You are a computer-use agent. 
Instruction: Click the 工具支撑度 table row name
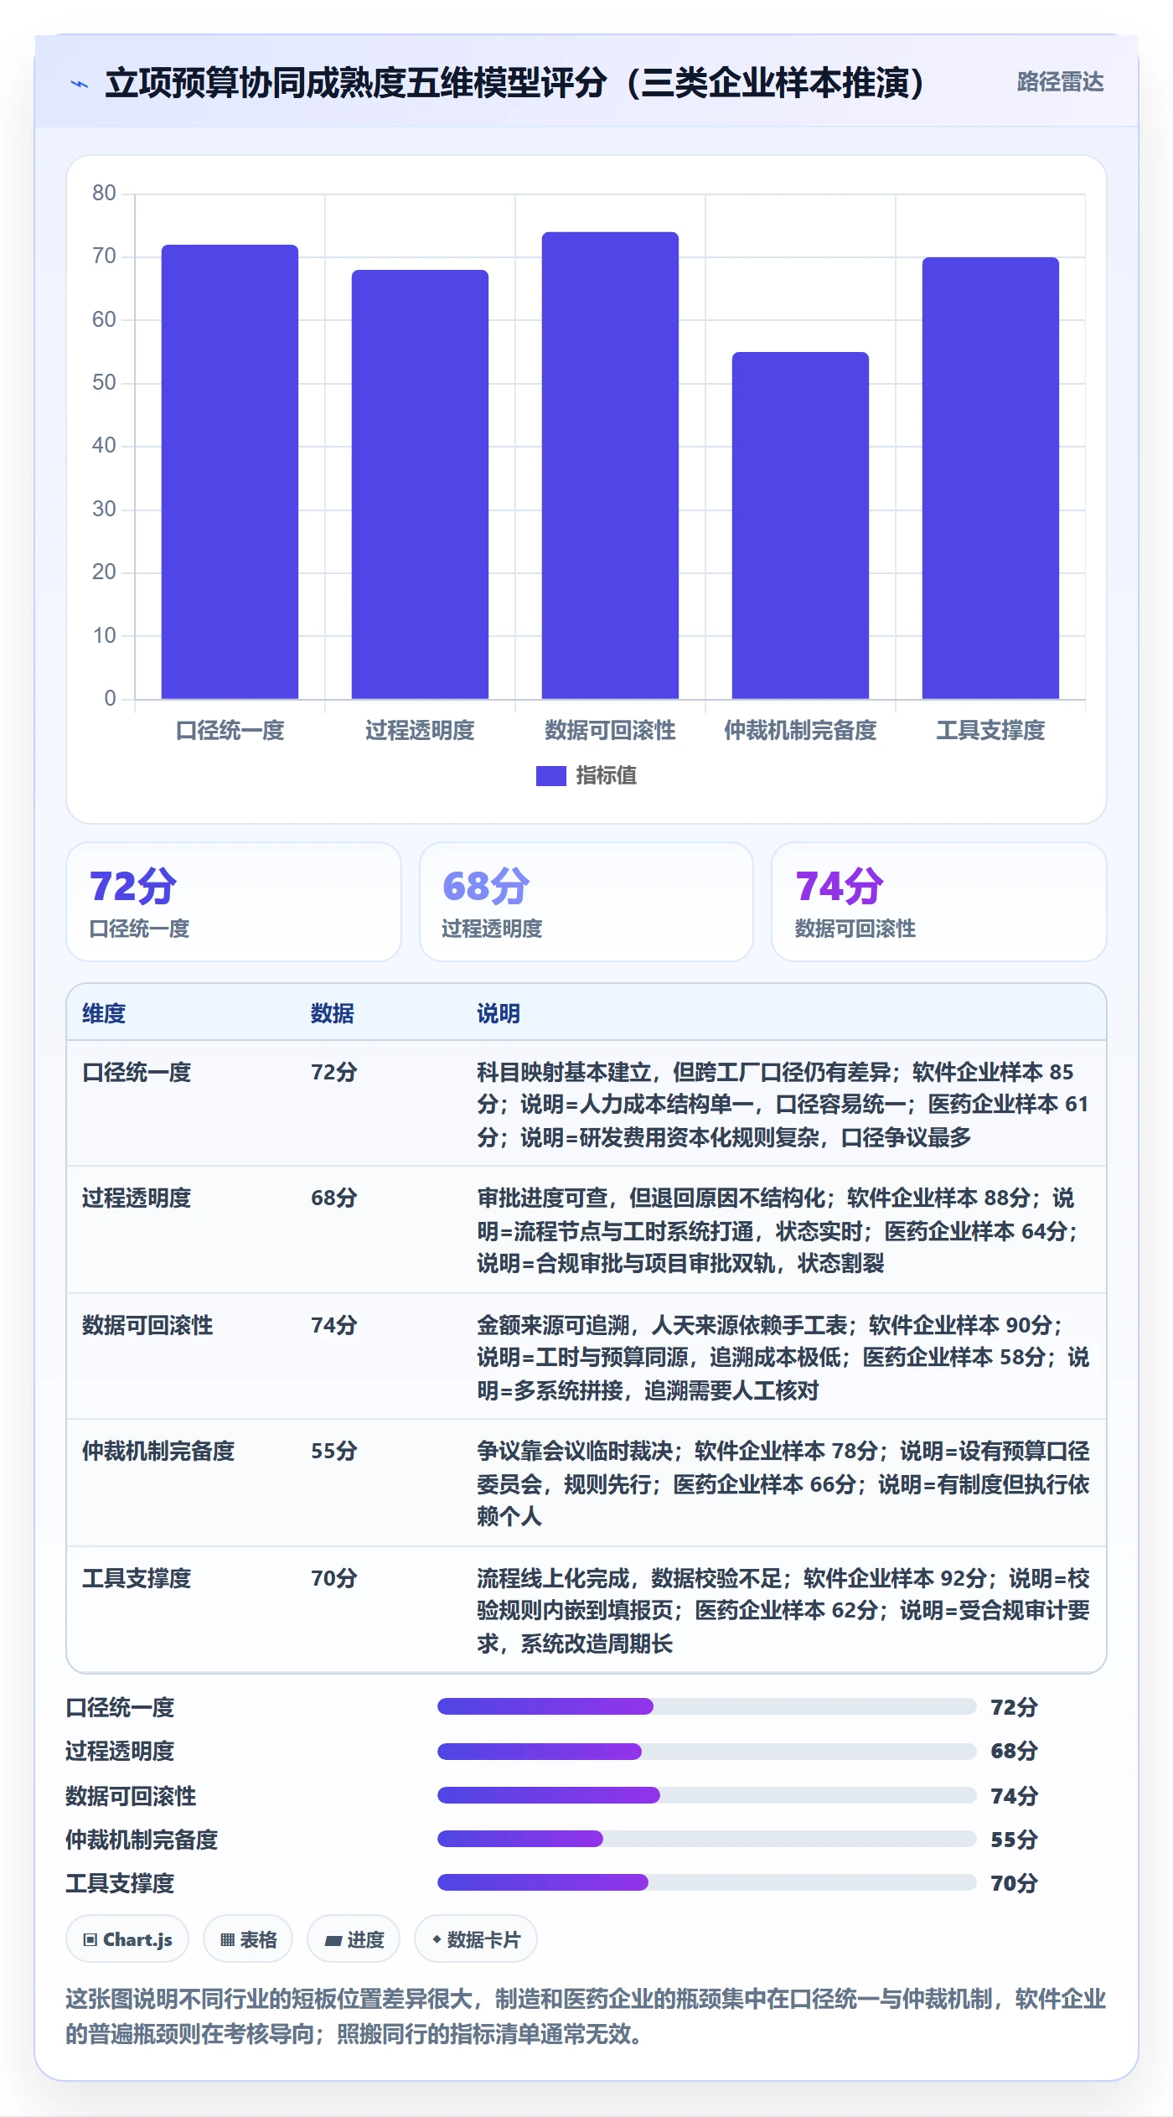point(137,1578)
